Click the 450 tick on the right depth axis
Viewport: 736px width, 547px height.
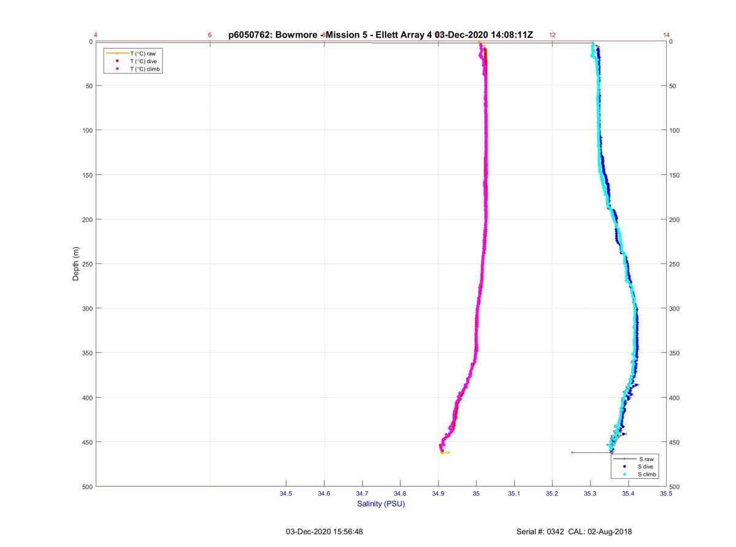pyautogui.click(x=675, y=442)
